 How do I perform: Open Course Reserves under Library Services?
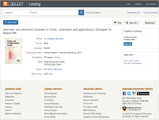pos(51,104)
